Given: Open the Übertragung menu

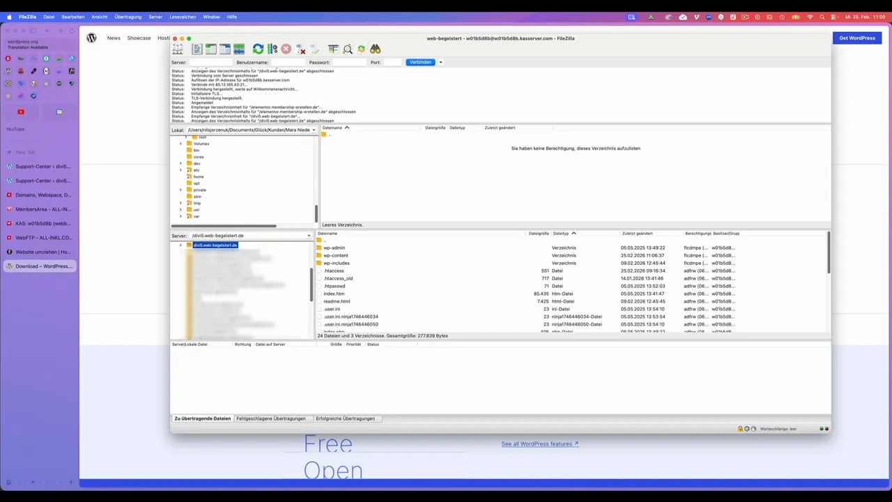Looking at the screenshot, I should click(128, 17).
